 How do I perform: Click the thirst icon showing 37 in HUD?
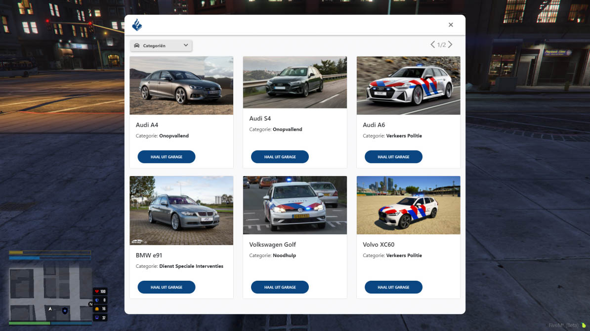[x=97, y=318]
